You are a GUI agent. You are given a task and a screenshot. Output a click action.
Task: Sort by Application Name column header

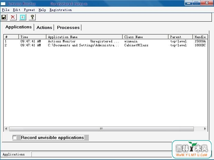pos(84,37)
